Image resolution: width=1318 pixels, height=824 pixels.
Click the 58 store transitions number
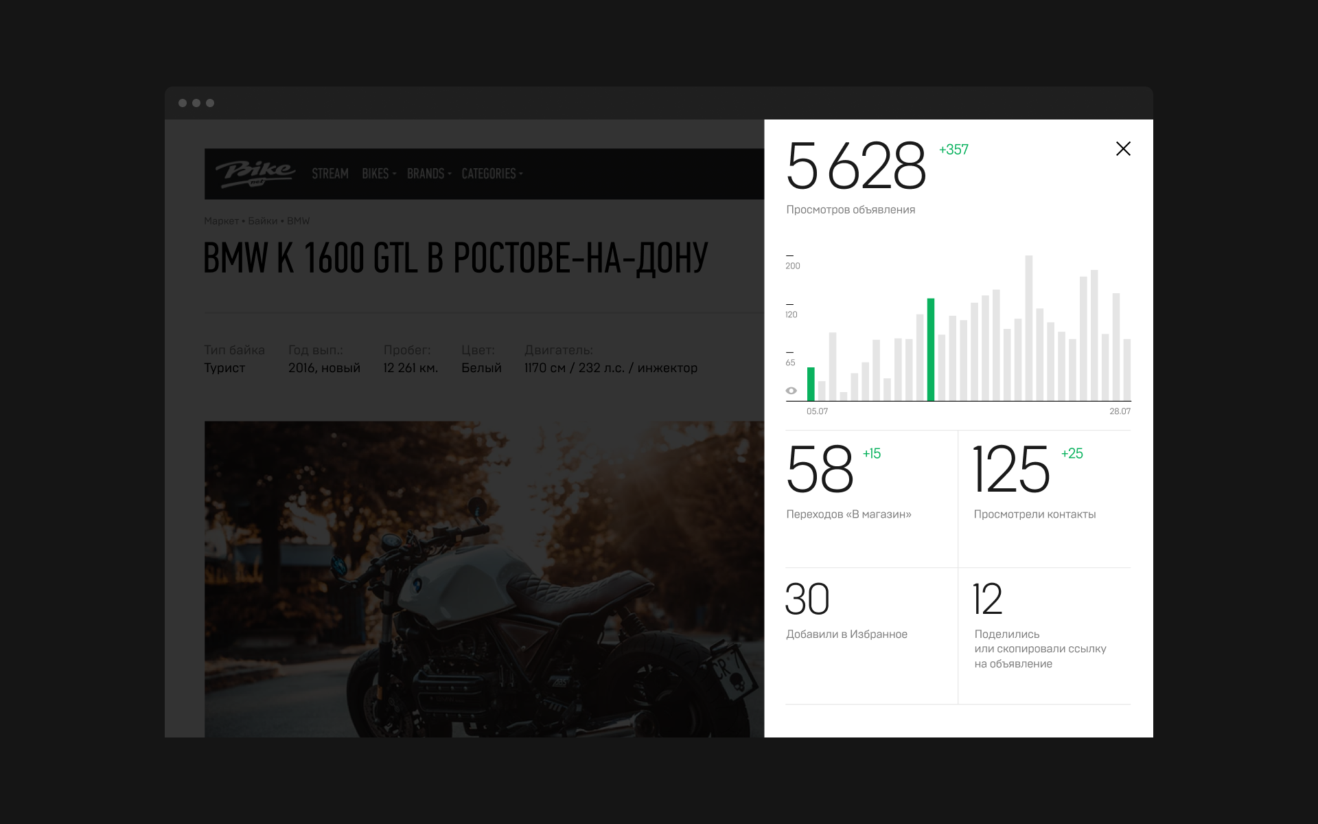coord(820,470)
